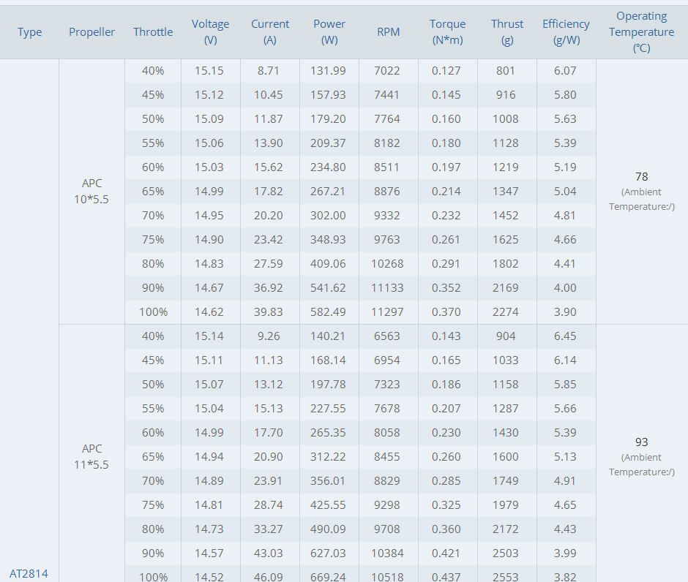Select the APC 10*5.5 propeller cell
688x582 pixels.
click(91, 191)
